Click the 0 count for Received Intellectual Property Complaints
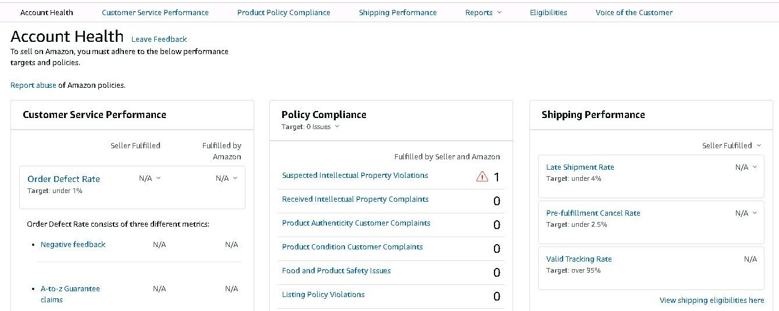Screen dimensions: 779x311 497,201
